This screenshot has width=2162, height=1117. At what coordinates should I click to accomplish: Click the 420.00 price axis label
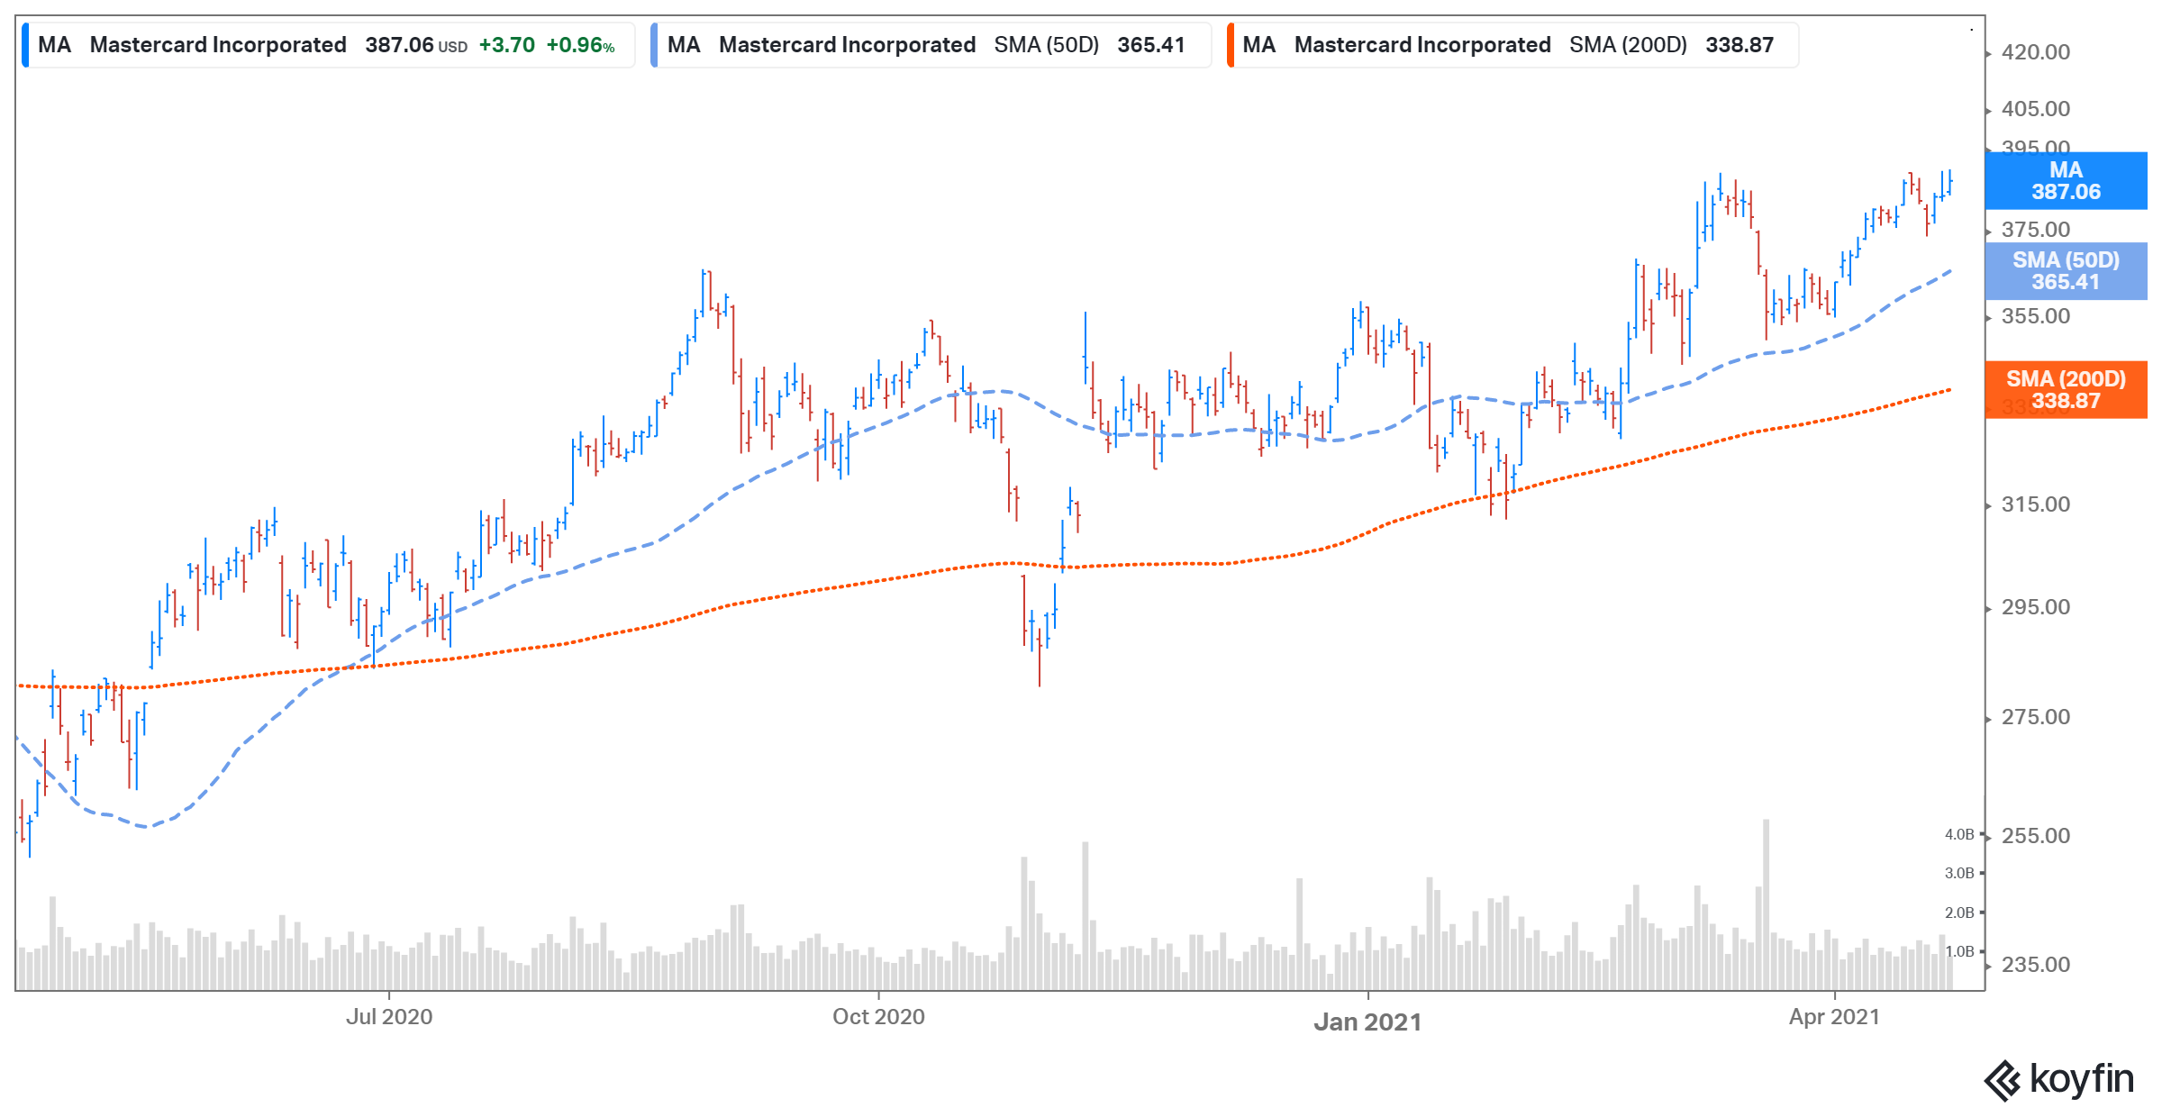pos(2036,52)
